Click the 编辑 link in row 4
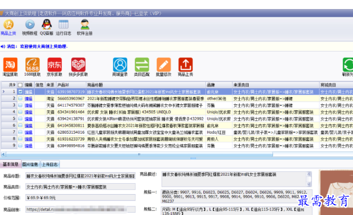353x215 pixels. click(29, 112)
